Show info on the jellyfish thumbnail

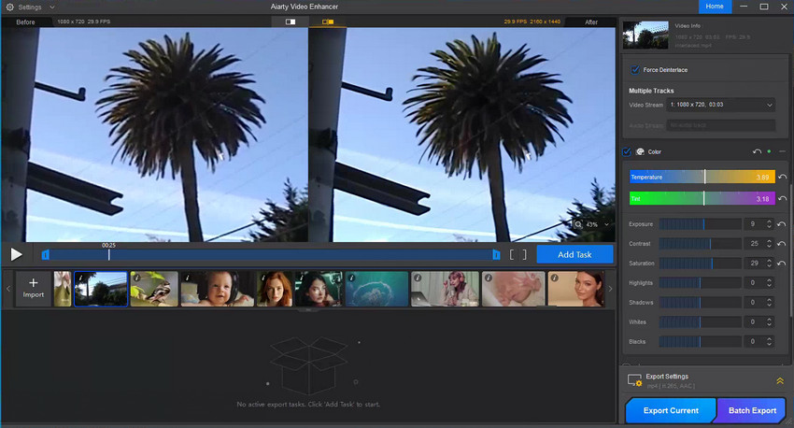tap(352, 278)
